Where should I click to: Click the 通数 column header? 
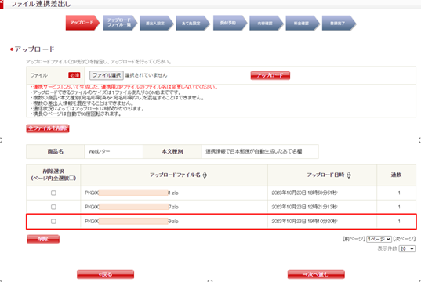(396, 175)
